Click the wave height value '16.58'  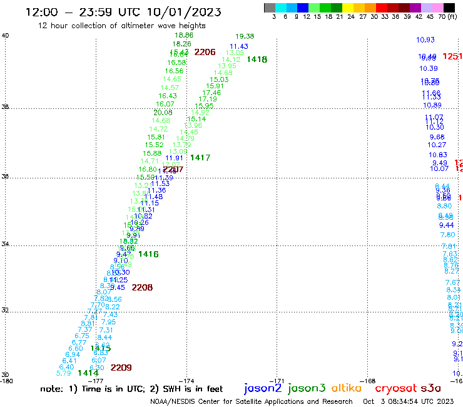pos(176,63)
